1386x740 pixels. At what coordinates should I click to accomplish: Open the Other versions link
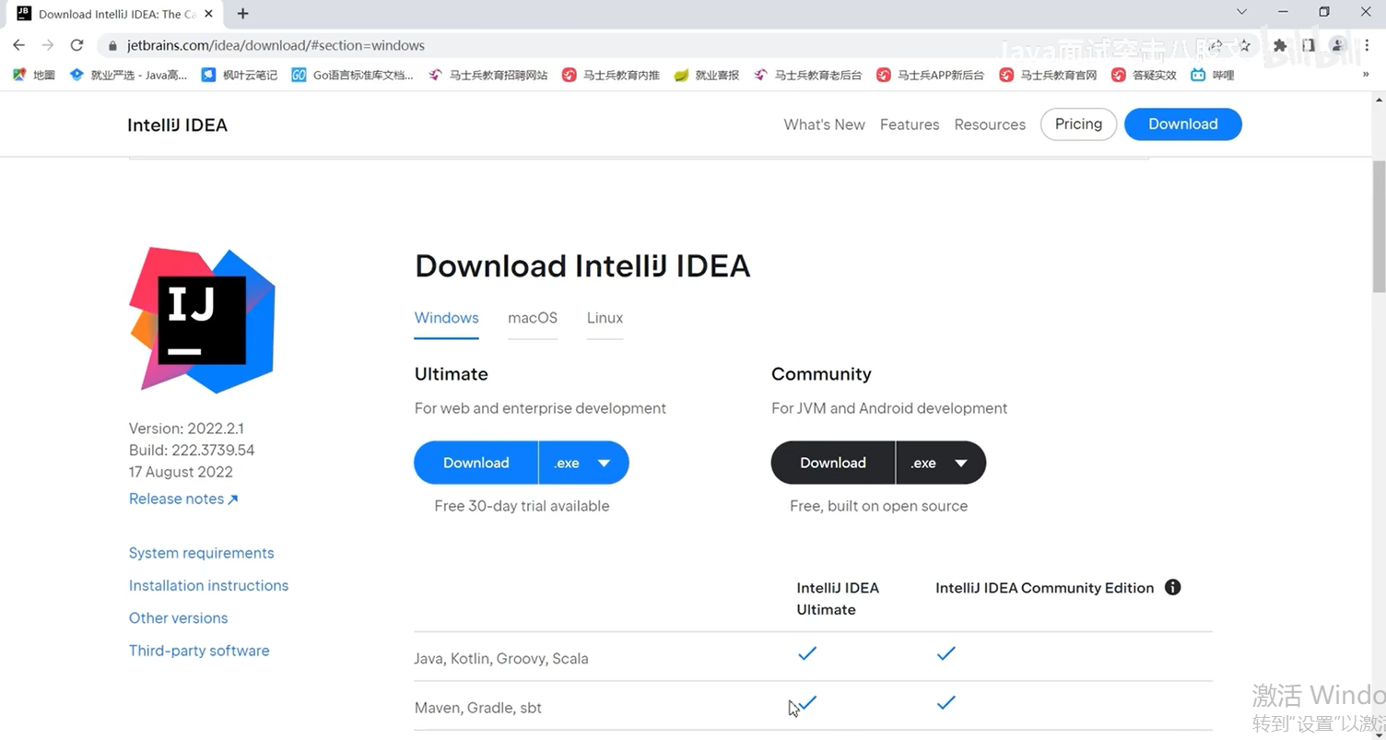(178, 618)
